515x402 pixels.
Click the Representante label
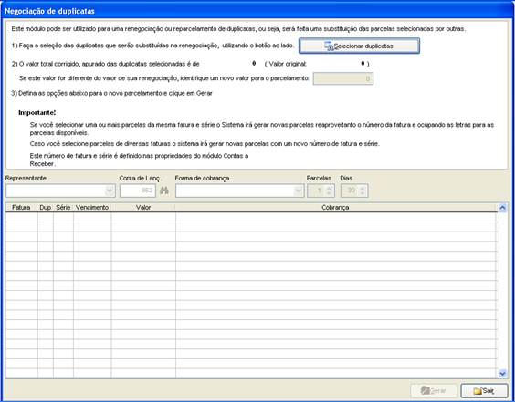[26, 178]
